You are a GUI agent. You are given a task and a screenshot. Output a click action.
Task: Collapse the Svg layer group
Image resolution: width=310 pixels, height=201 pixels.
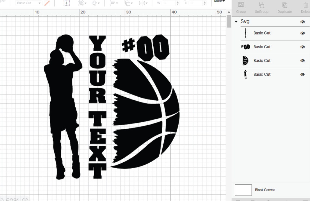[x=236, y=21]
